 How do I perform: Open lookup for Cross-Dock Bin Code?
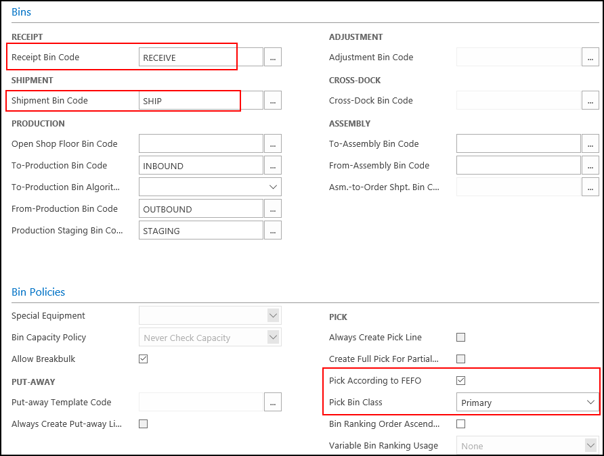pyautogui.click(x=590, y=101)
